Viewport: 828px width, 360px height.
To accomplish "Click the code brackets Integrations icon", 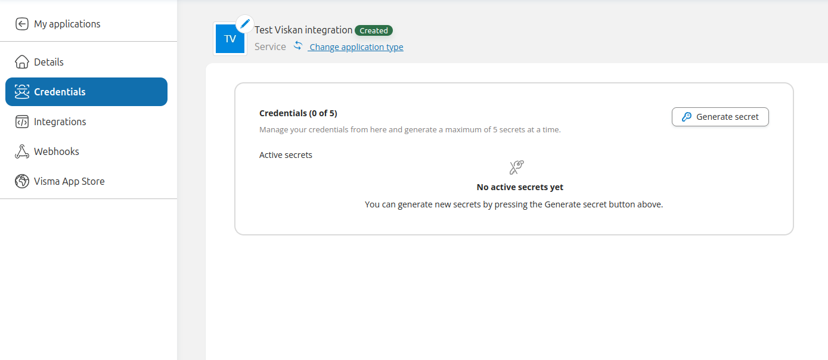I will (x=21, y=122).
